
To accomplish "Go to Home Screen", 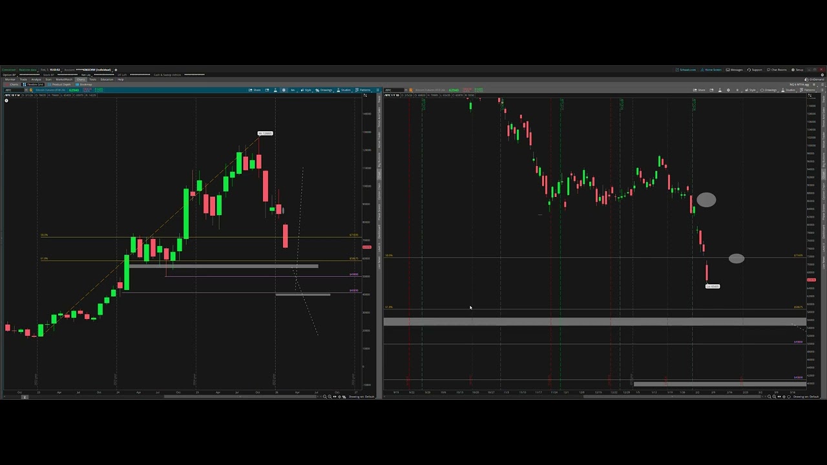I will pyautogui.click(x=711, y=70).
